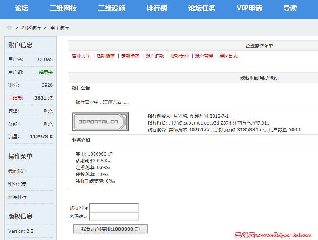The width and height of the screenshot is (318, 240).
Task: Open the 三维网校 navigation item
Action: click(63, 8)
